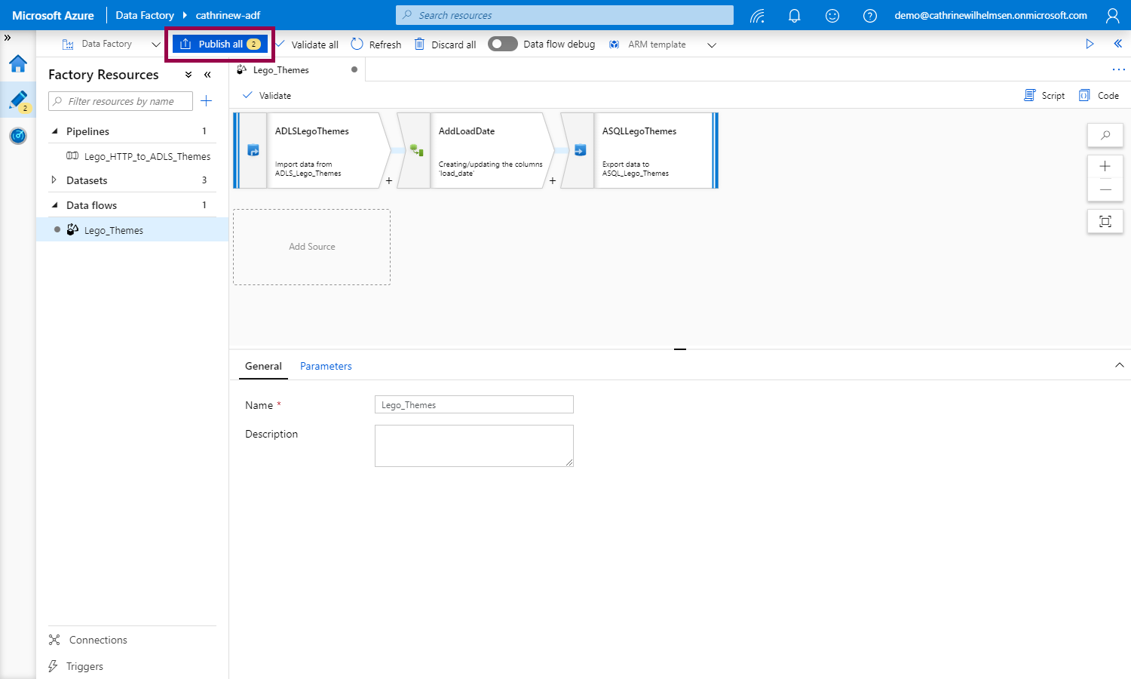
Task: Click the Filter resources by name field
Action: pos(121,101)
